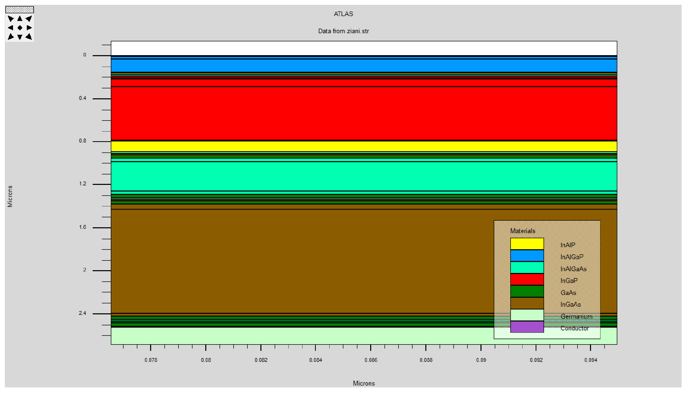This screenshot has width=687, height=393.
Task: Click the yellow InAlP legend swatch
Action: point(527,244)
